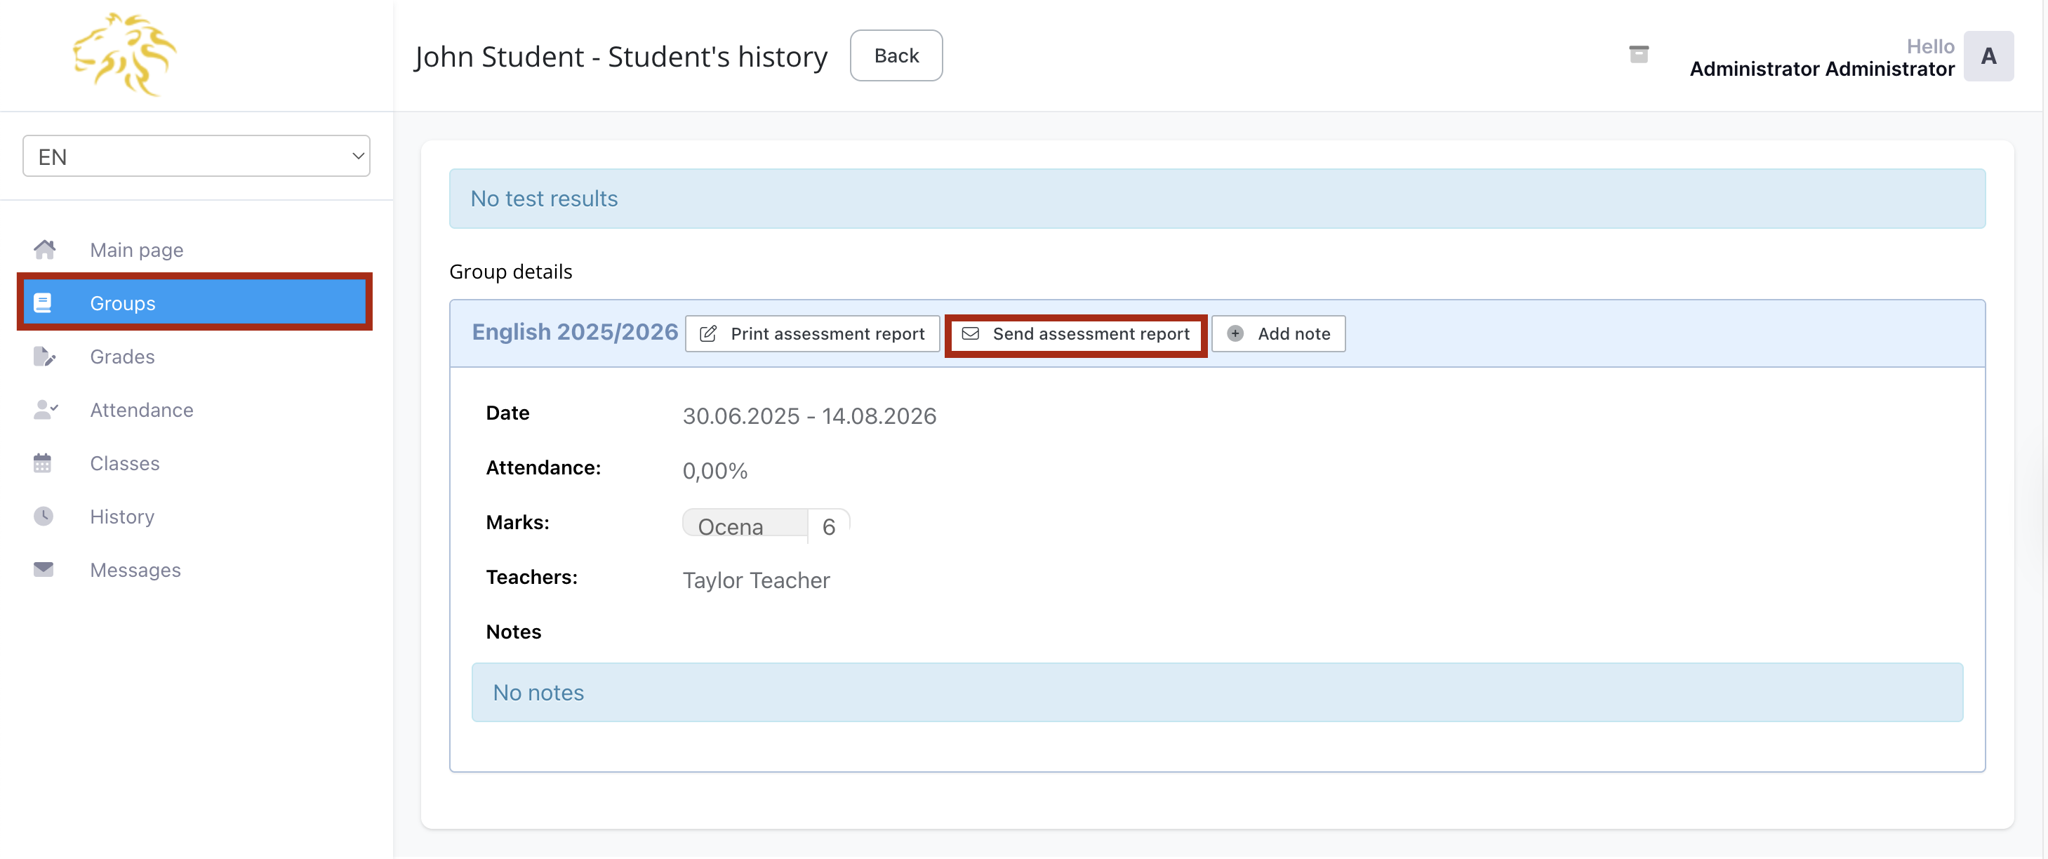Click the Grades pencil-document icon
This screenshot has width=2048, height=859.
[44, 357]
